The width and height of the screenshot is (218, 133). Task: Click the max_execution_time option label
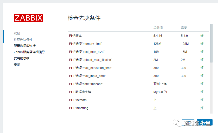91,68
